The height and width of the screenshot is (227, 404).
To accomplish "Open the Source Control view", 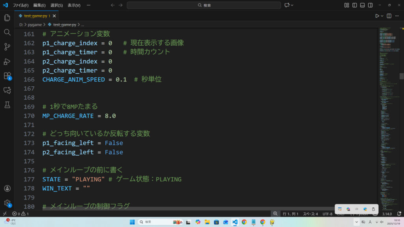I will [7, 47].
